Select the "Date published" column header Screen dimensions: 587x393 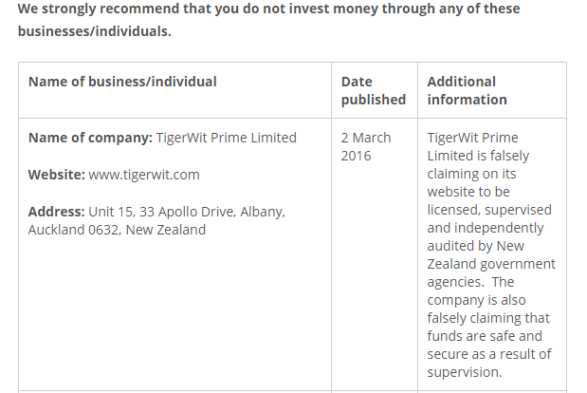click(373, 90)
